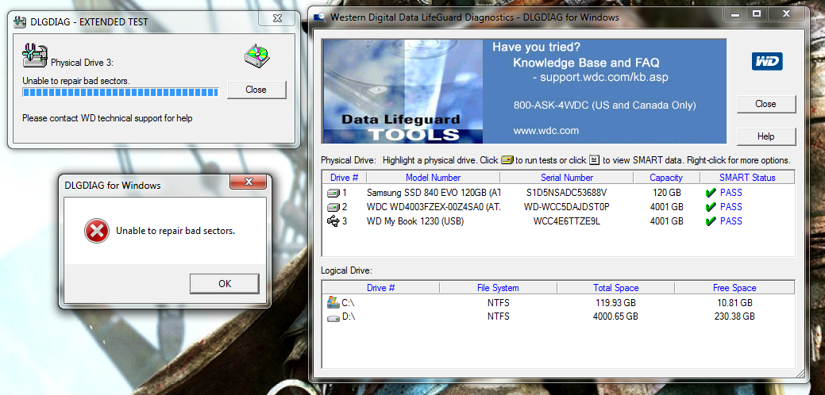825x395 pixels.
Task: Select WD My Book 1230 (USB) row
Action: click(x=557, y=221)
